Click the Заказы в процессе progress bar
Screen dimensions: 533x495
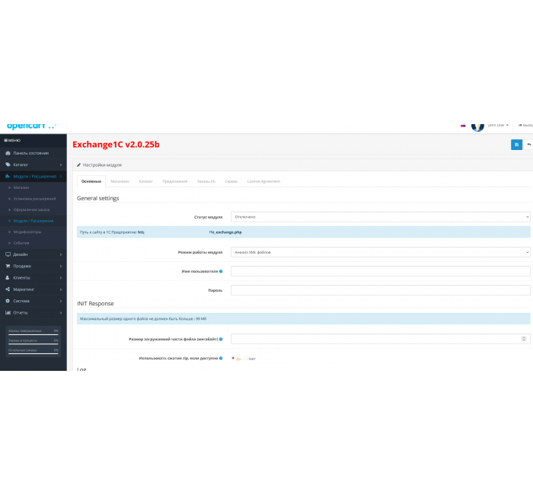click(x=34, y=344)
